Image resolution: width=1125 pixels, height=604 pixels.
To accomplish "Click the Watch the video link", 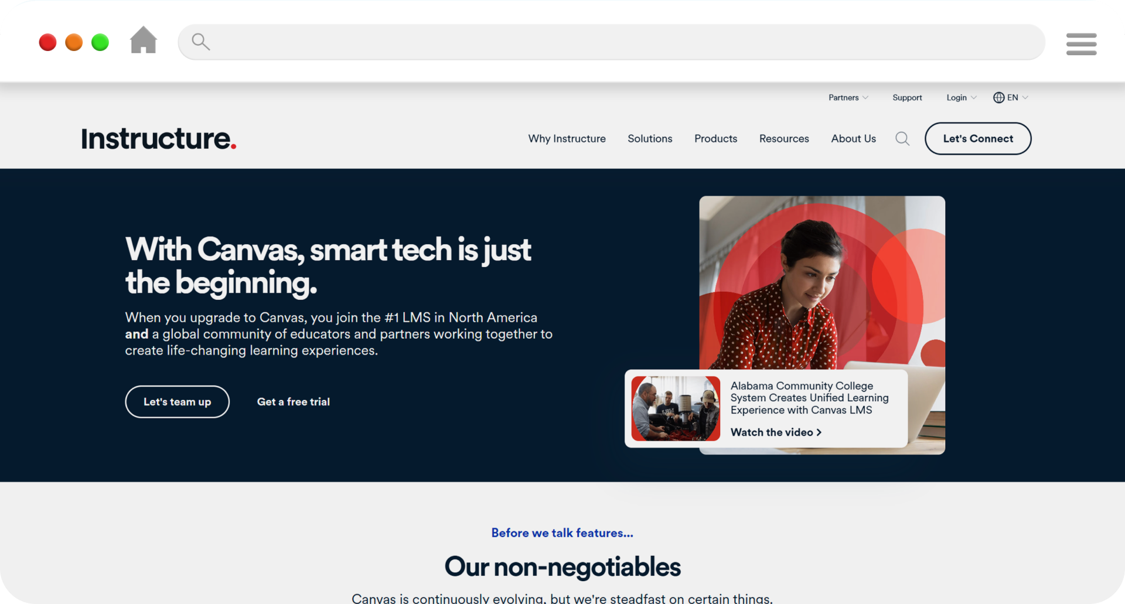I will [775, 432].
